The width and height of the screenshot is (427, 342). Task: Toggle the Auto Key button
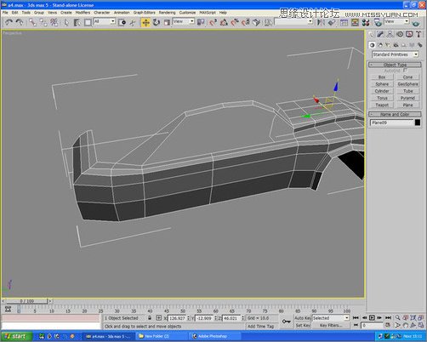(x=303, y=318)
